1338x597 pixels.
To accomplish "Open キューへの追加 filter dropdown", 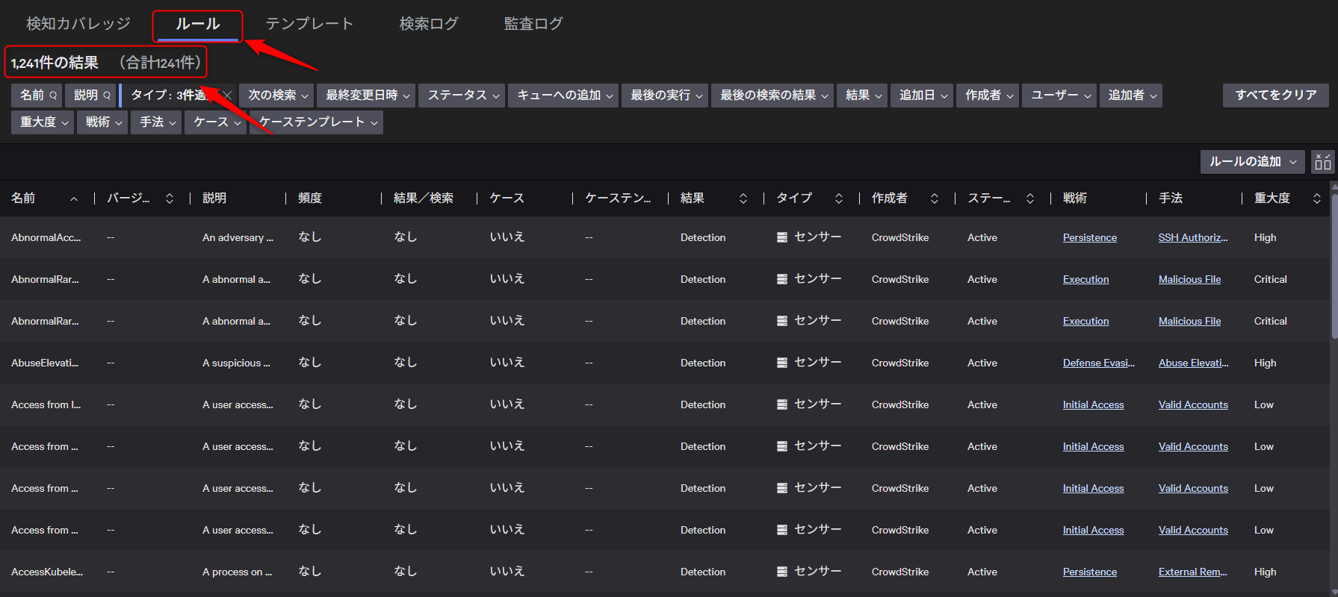I will click(564, 96).
